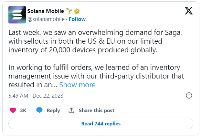
Task: Click the 20,000 devices produced globally line
Action: [83, 50]
